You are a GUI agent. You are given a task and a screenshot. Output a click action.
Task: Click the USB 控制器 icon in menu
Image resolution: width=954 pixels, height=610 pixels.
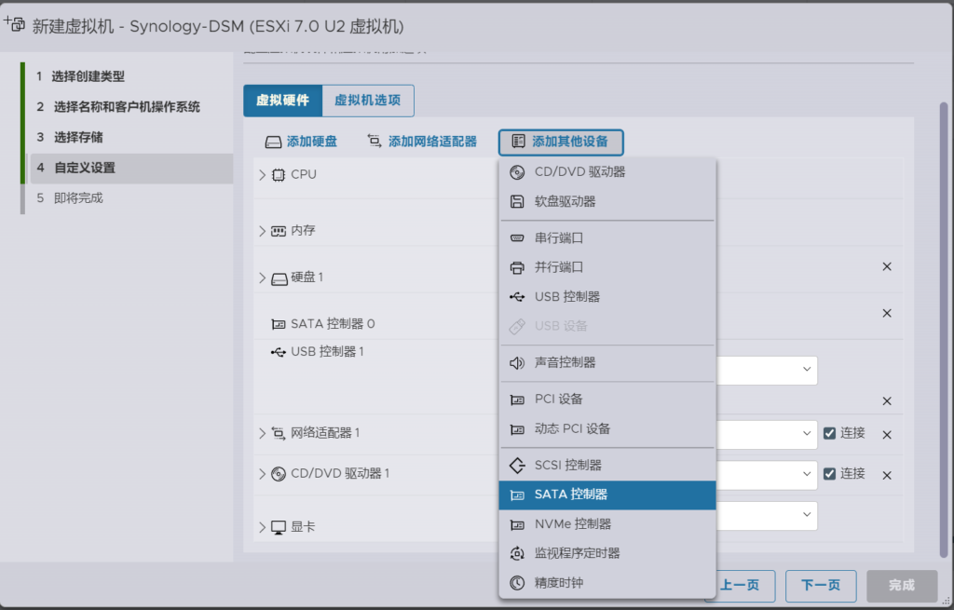point(516,297)
